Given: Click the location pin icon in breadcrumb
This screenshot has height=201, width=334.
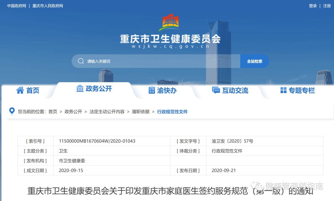Looking at the screenshot, I should (12, 111).
